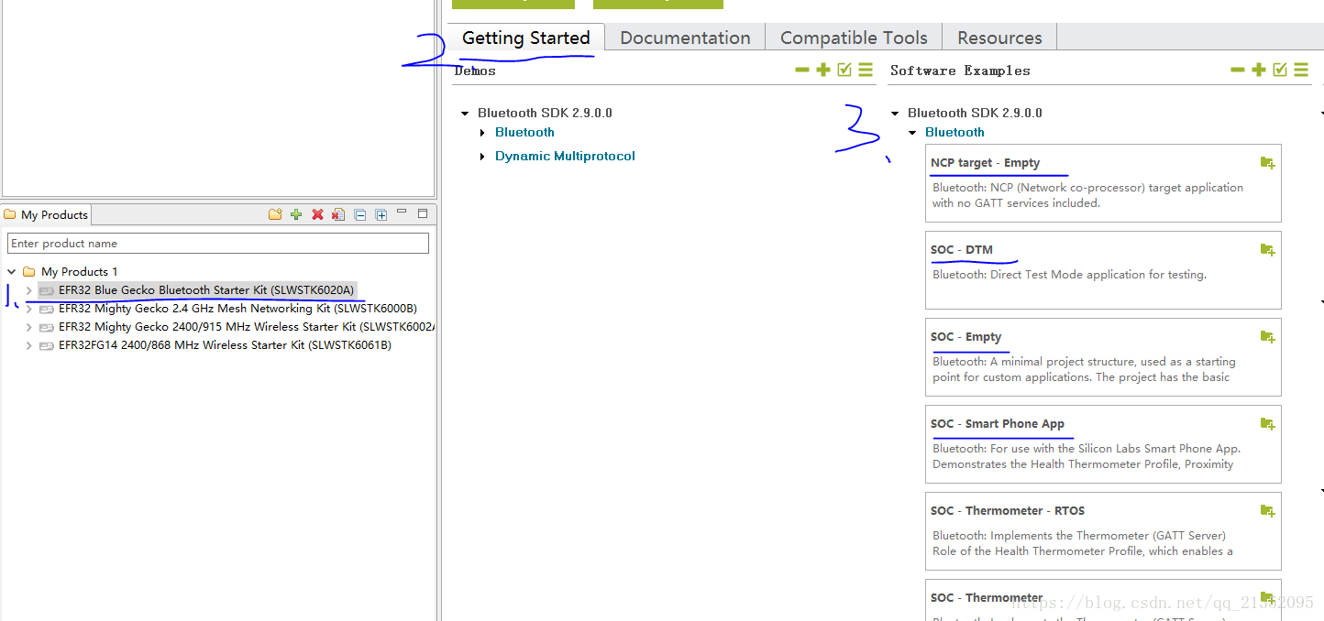Expand EFR32 Blue Gecko Bluetooth Starter Kit chevron

(x=29, y=290)
